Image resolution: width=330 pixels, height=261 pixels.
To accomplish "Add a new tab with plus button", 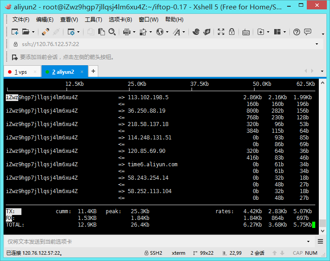I will (x=93, y=71).
